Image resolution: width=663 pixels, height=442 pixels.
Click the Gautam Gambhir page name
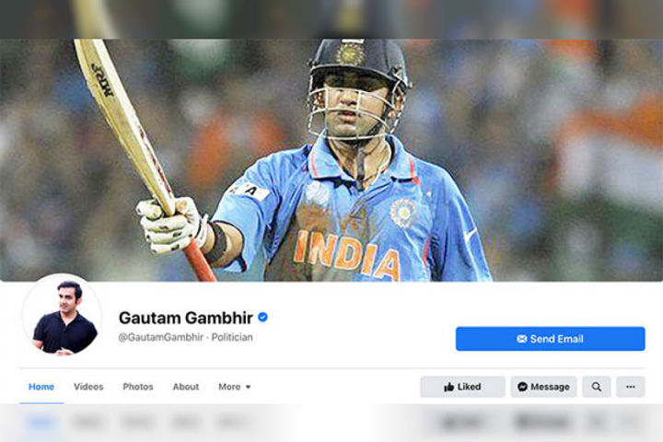186,317
